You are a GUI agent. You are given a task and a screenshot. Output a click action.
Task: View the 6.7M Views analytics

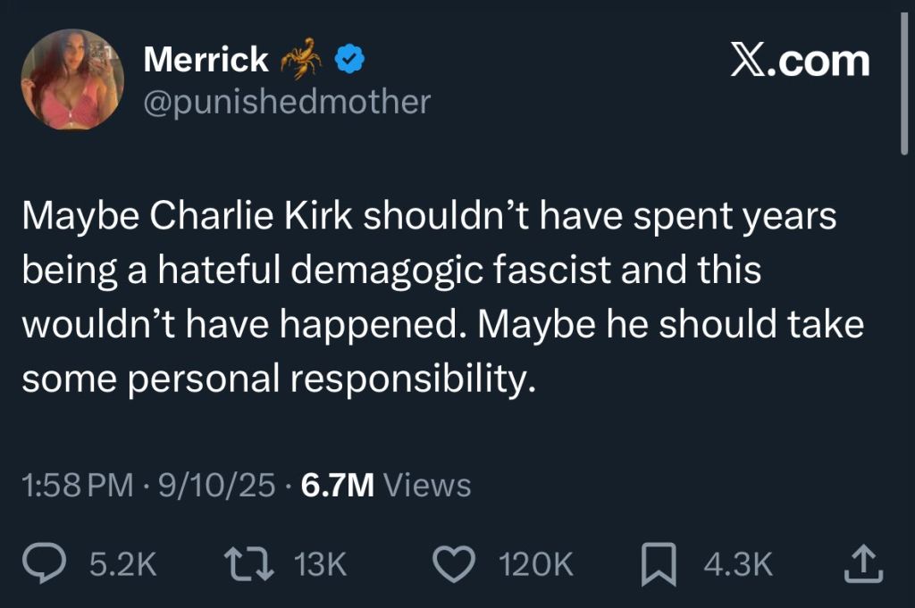(385, 486)
